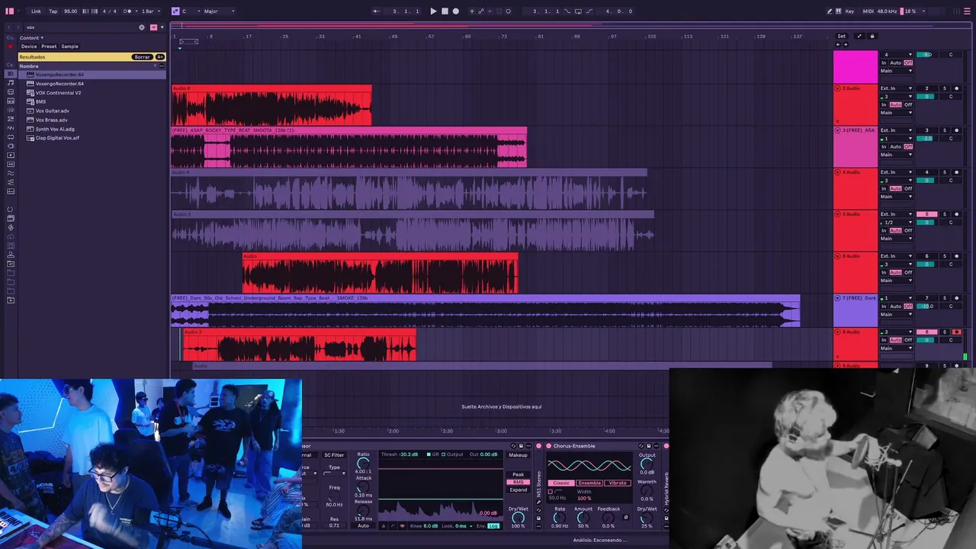Screen dimensions: 976x549
Task: Open the 1 Bar quantization dropdown
Action: 149,11
